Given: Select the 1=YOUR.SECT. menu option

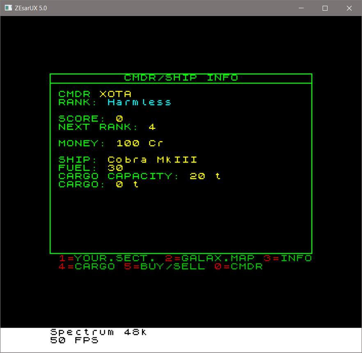Looking at the screenshot, I should 107,258.
